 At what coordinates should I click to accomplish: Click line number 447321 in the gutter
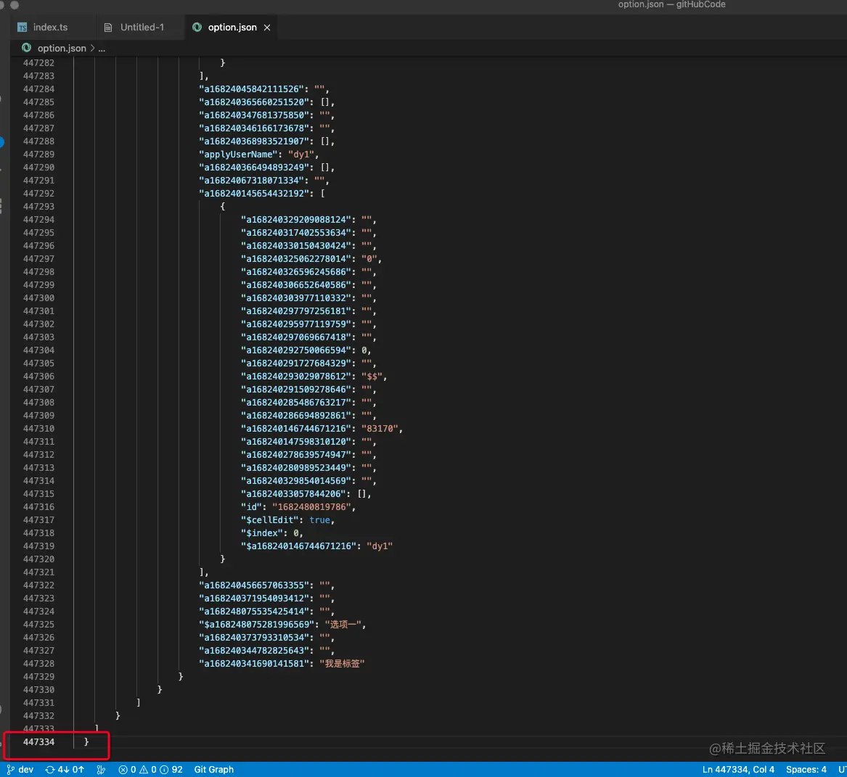(39, 572)
